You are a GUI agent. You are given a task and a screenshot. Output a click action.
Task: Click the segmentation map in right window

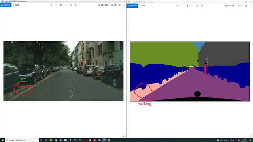(190, 72)
